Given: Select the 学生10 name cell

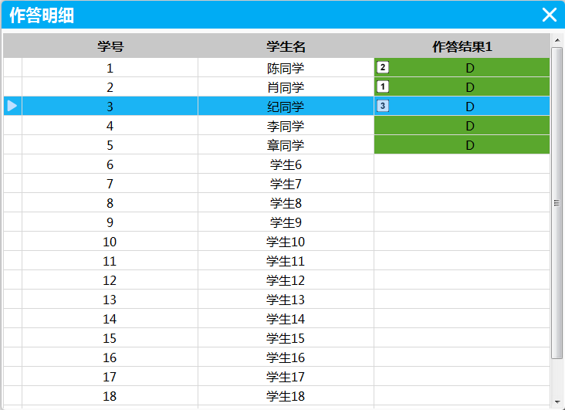Looking at the screenshot, I should point(286,242).
